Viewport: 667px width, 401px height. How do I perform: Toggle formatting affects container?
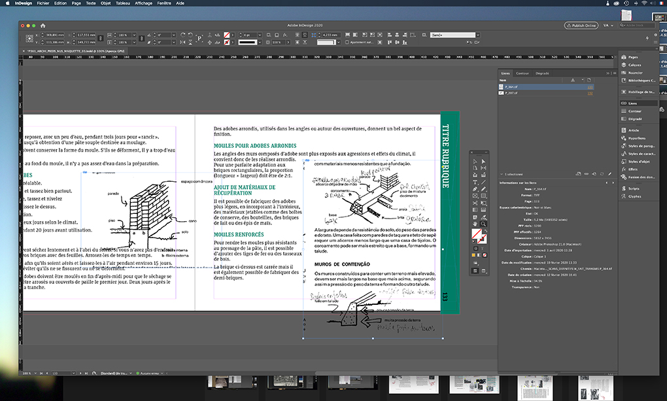(x=475, y=248)
